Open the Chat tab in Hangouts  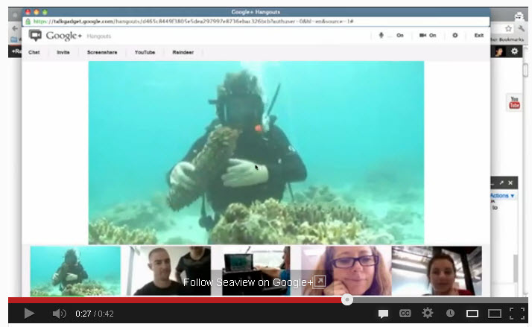pos(34,52)
